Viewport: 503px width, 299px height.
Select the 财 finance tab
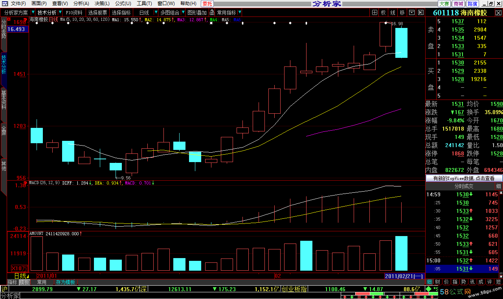[x=438, y=282]
